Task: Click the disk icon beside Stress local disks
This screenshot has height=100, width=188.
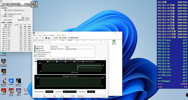Action: coord(35,54)
